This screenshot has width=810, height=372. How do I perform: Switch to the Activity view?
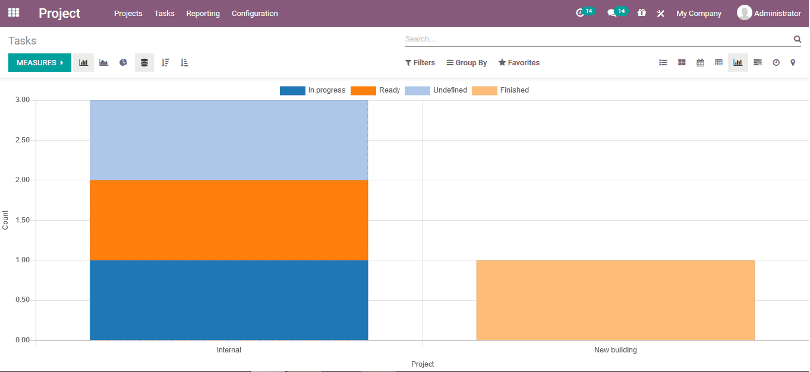tap(776, 62)
